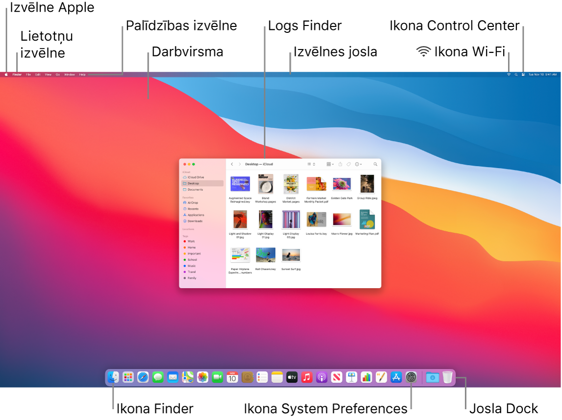
Task: Open the Messages app in the Dock
Action: (x=158, y=377)
